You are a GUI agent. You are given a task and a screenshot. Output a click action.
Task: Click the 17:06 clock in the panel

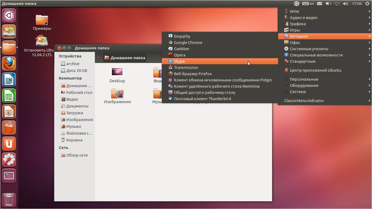[357, 4]
